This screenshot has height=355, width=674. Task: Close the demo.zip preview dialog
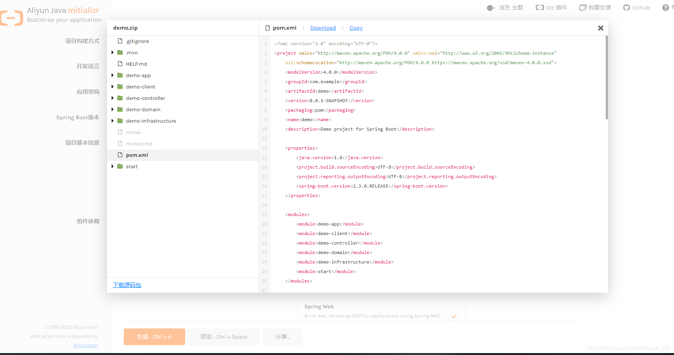click(x=600, y=28)
